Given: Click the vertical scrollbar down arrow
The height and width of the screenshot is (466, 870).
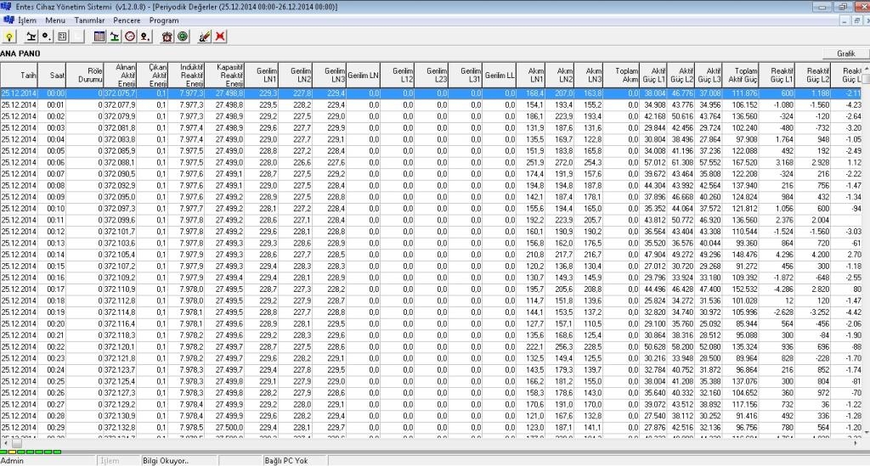Looking at the screenshot, I should click(866, 432).
